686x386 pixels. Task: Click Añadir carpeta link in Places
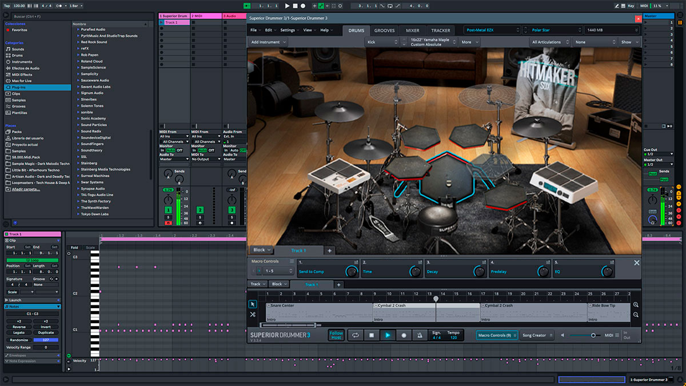26,189
